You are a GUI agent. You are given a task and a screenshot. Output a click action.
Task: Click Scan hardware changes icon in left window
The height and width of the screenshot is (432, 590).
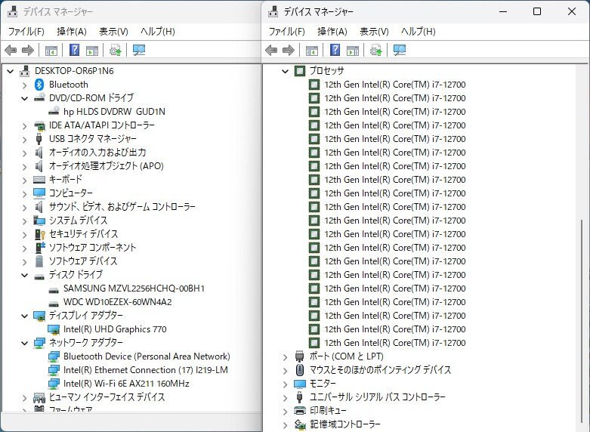[139, 50]
